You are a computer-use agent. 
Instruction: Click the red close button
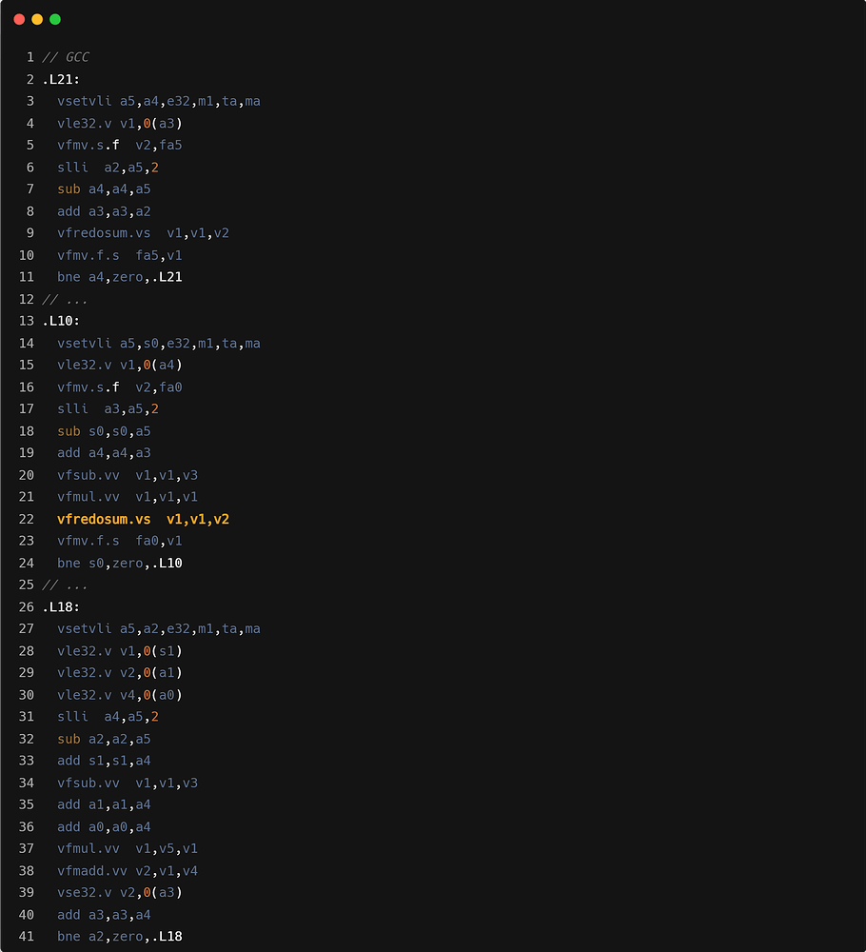click(x=17, y=17)
